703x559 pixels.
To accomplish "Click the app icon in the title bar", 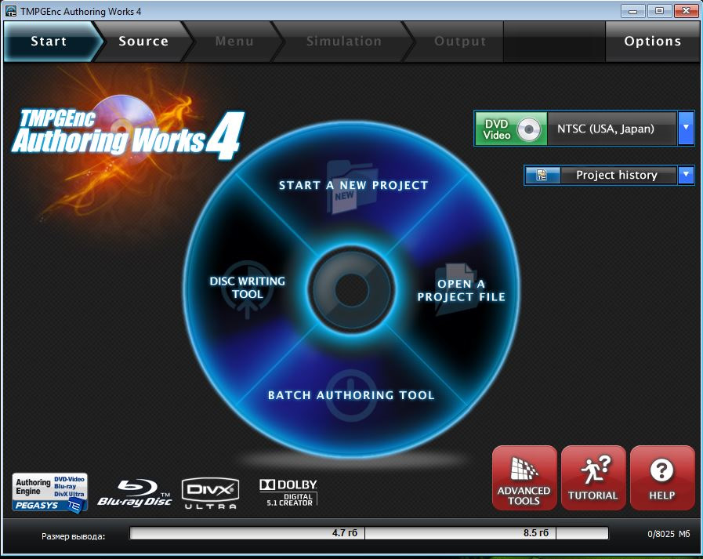I will pyautogui.click(x=11, y=11).
